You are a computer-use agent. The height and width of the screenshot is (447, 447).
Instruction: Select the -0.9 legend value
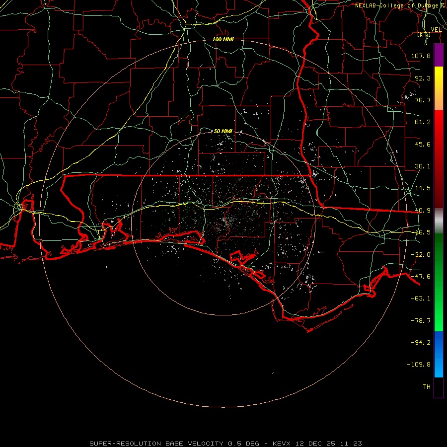[423, 211]
